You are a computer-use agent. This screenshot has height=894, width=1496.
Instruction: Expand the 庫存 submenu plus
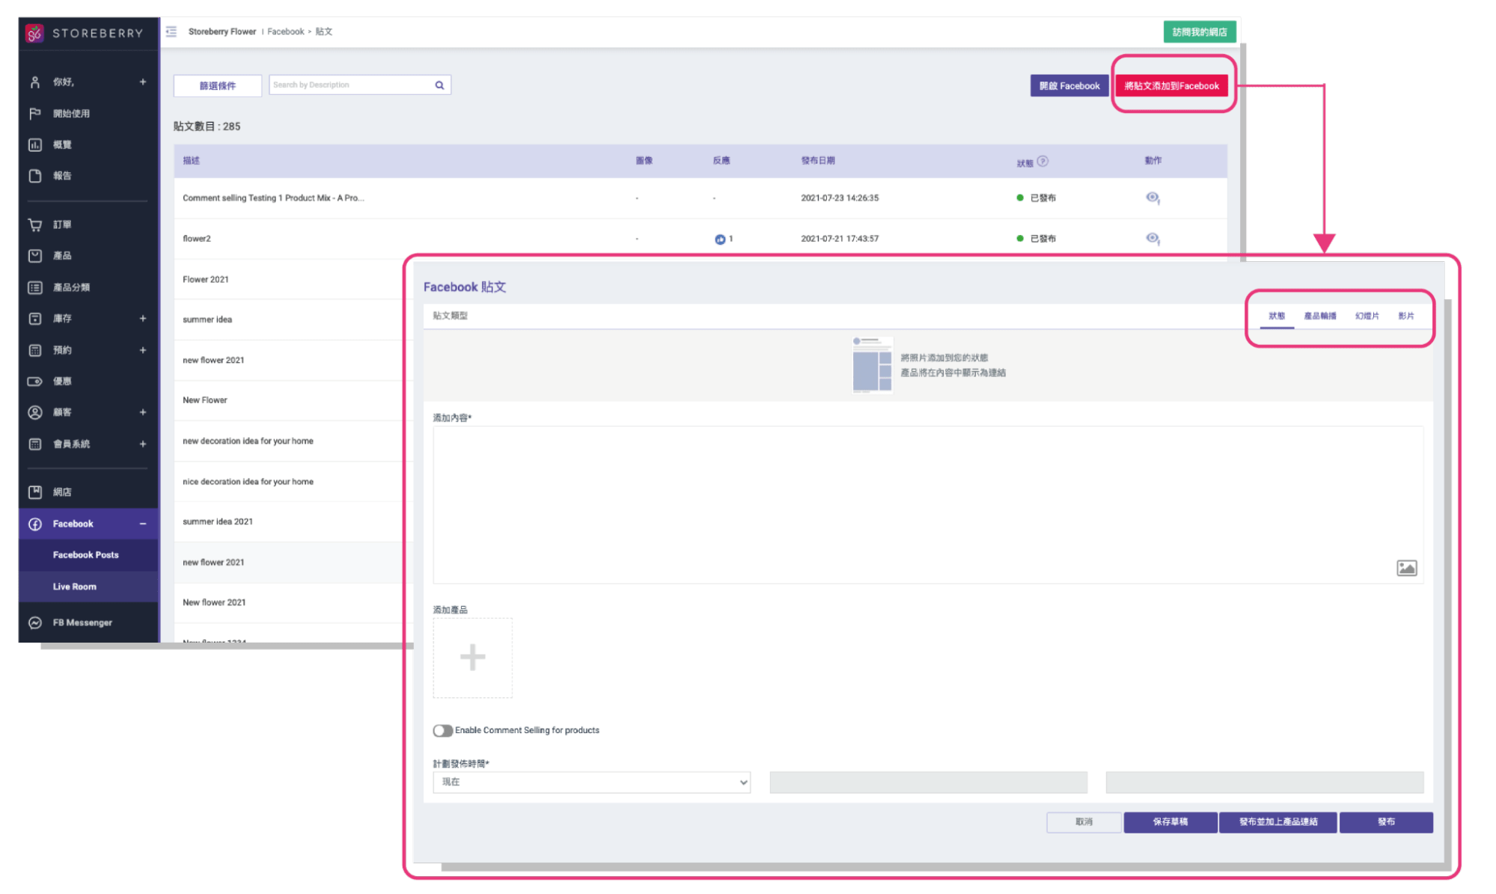[x=142, y=319]
